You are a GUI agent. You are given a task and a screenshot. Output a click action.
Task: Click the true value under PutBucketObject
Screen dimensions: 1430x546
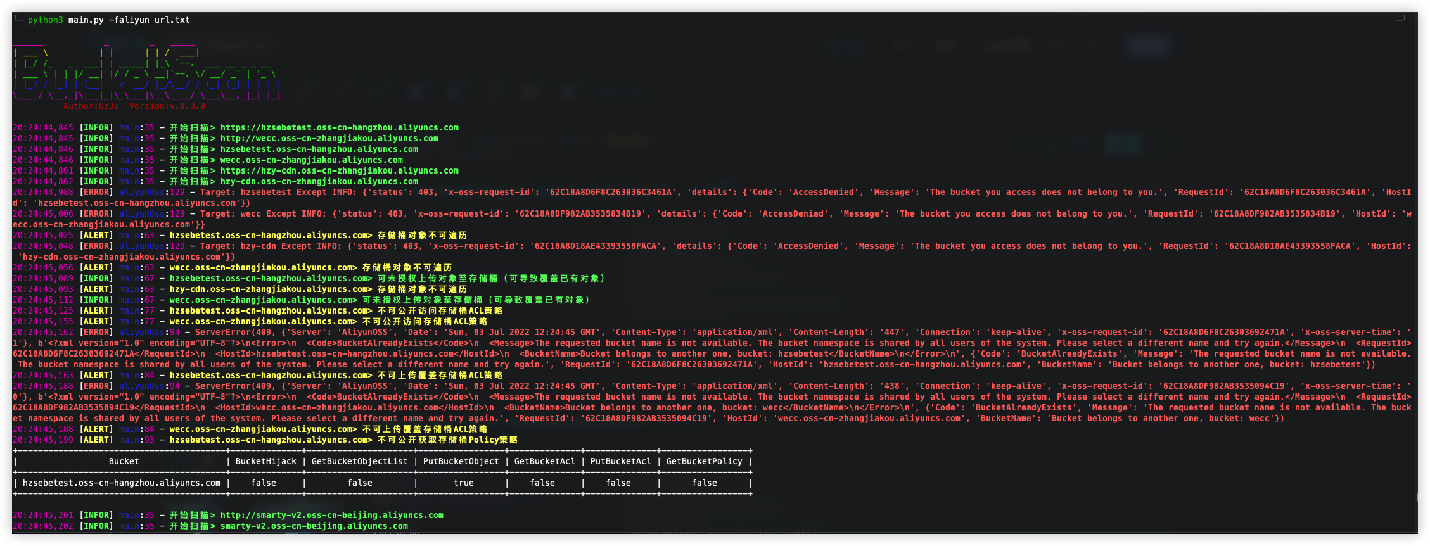[x=464, y=483]
